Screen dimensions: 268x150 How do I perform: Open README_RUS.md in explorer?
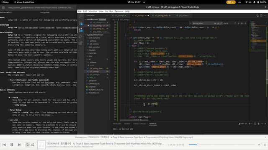(97, 90)
